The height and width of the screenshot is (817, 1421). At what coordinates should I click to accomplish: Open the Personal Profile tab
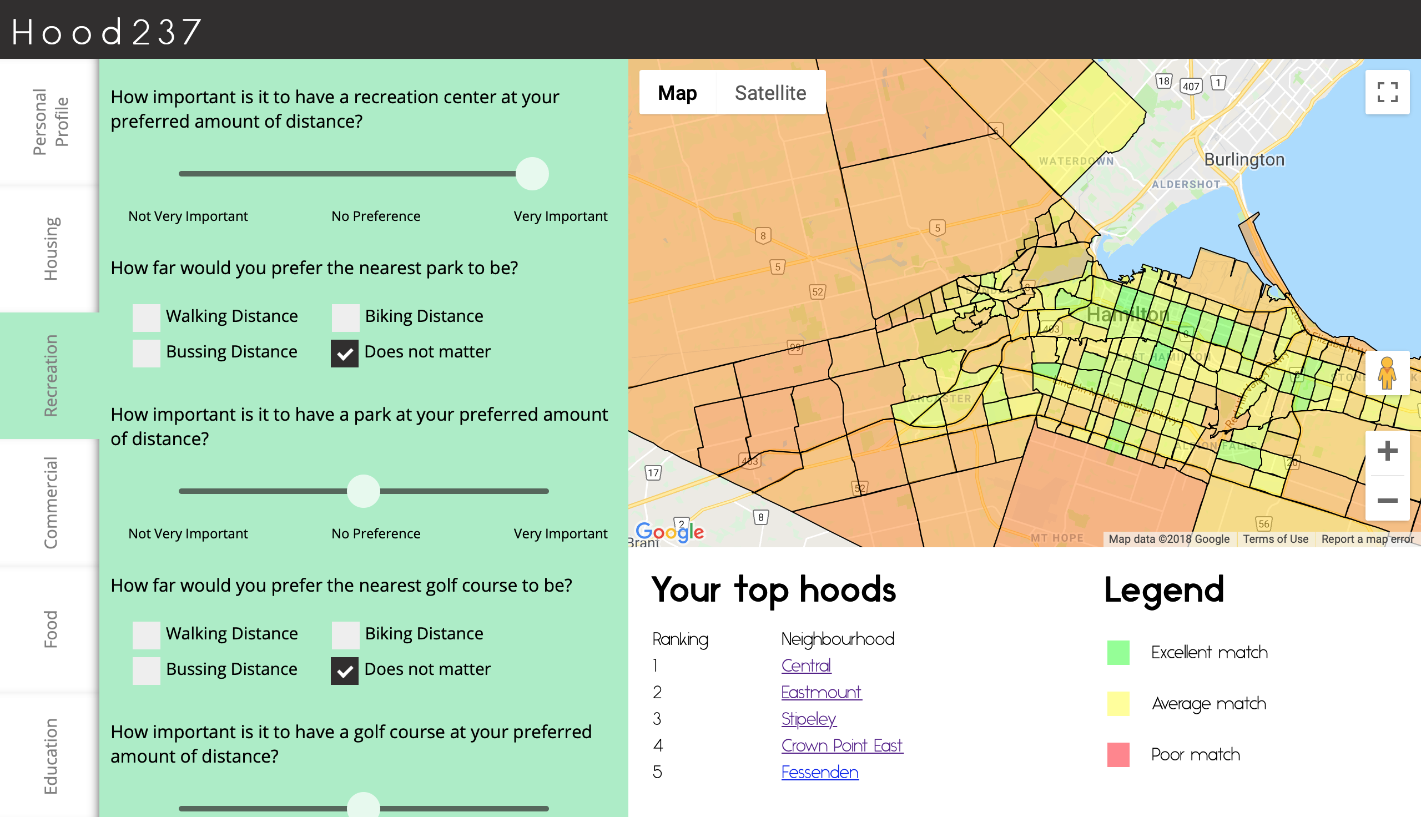pos(50,122)
